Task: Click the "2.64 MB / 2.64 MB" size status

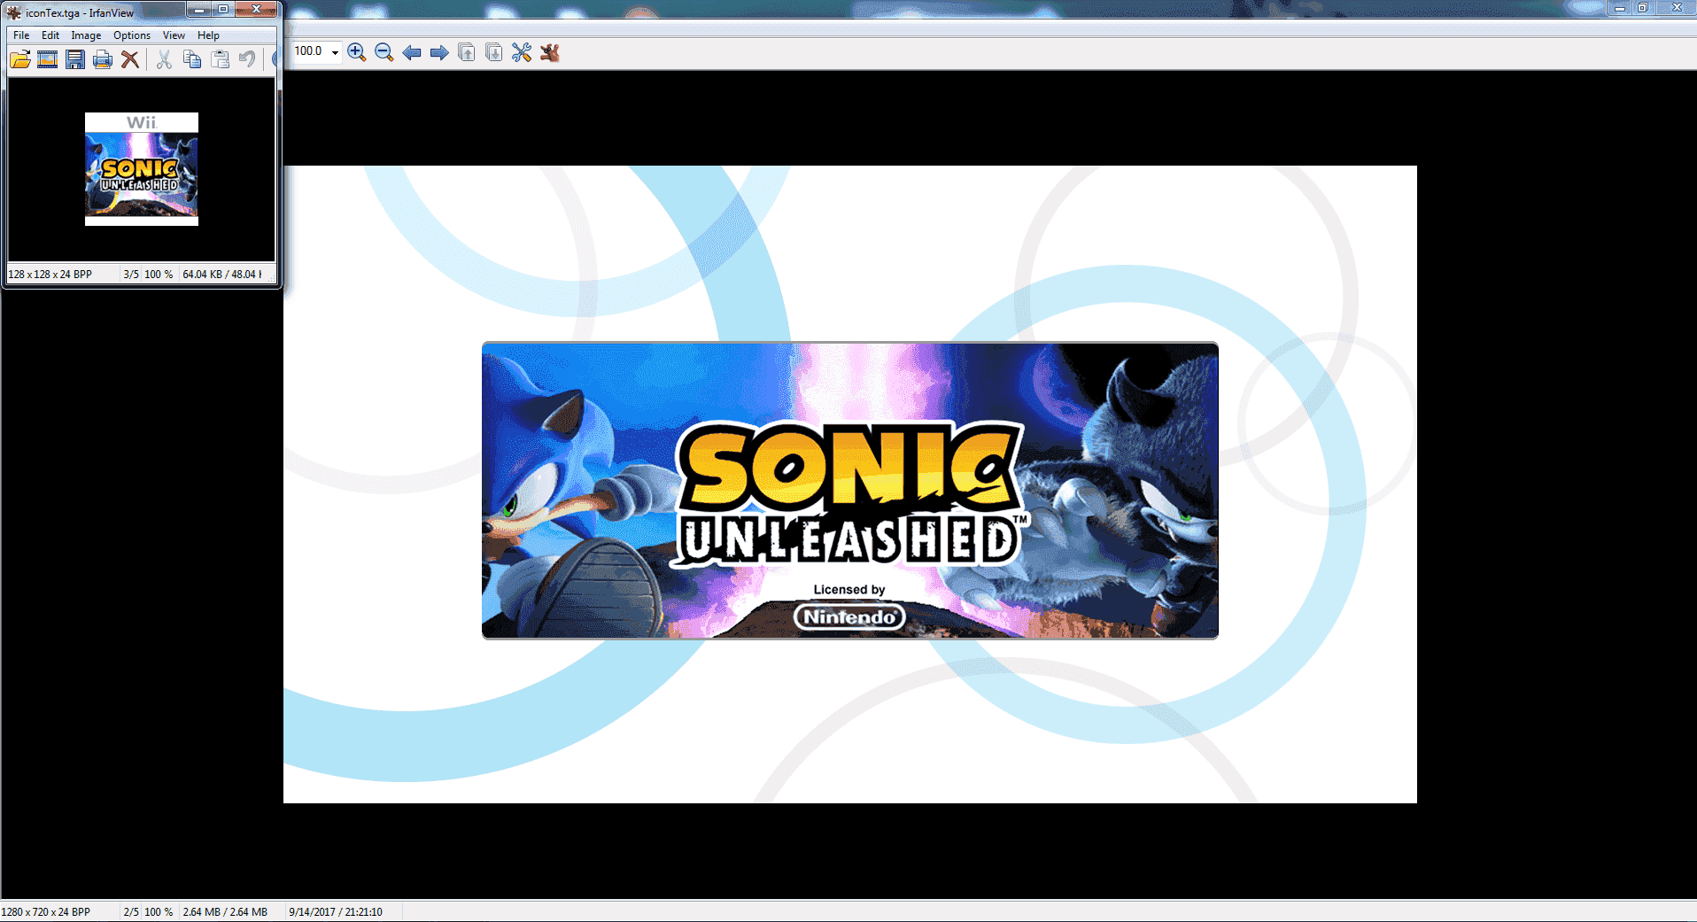Action: [225, 912]
